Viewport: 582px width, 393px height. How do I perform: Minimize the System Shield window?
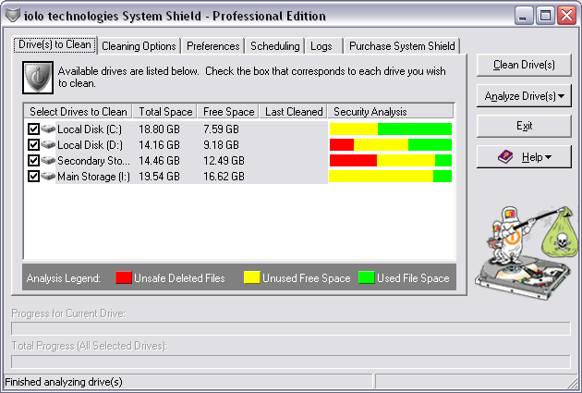[524, 16]
